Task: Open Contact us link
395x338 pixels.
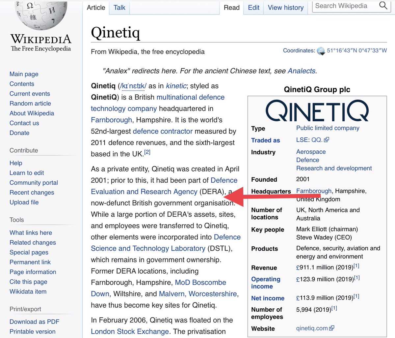Action: pos(24,123)
